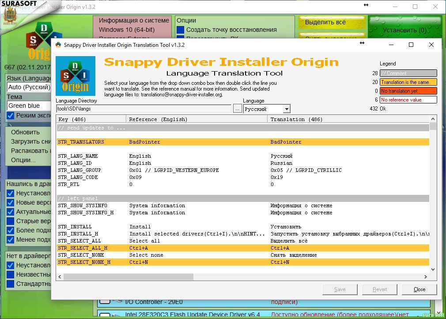Screen dimensions: 446x319
Task: Click the Close button beside Revert
Action: pyautogui.click(x=420, y=289)
